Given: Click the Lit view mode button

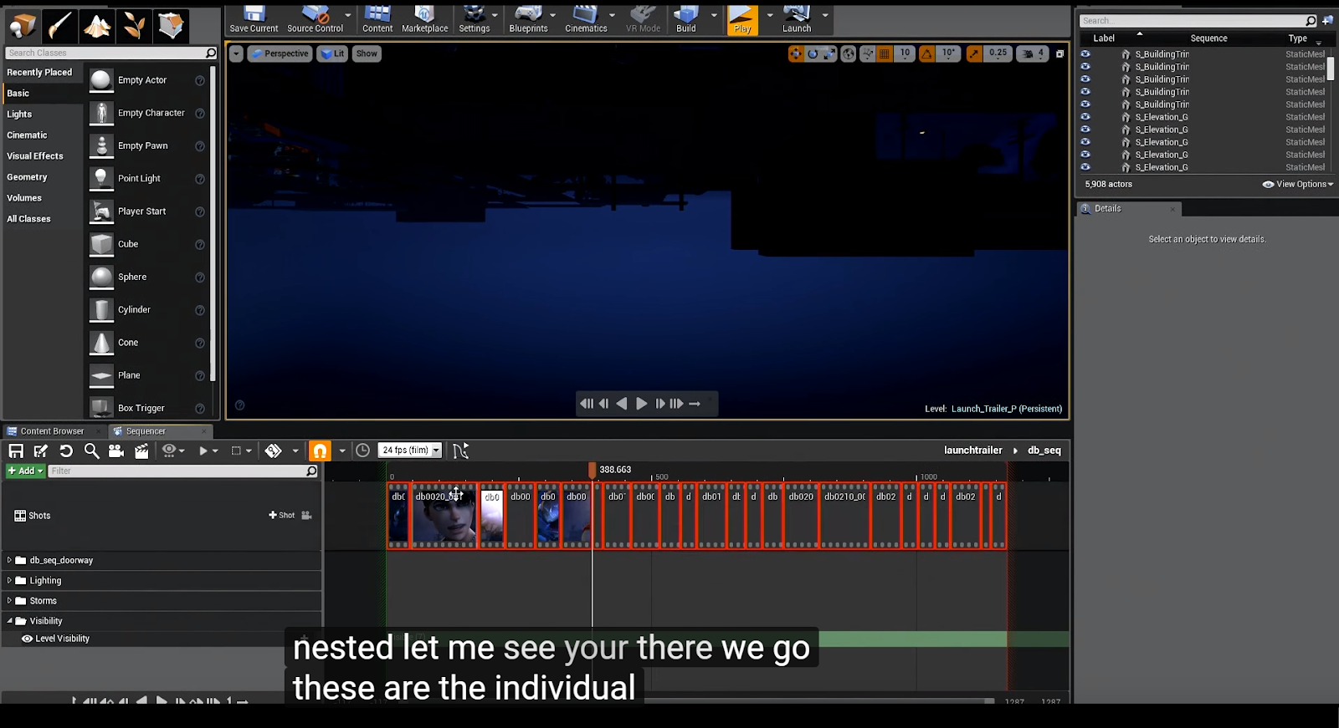Looking at the screenshot, I should pyautogui.click(x=332, y=53).
